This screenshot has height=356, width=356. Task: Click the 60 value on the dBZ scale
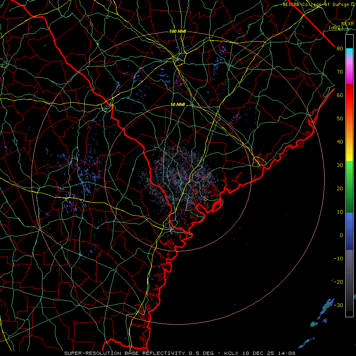[340, 95]
